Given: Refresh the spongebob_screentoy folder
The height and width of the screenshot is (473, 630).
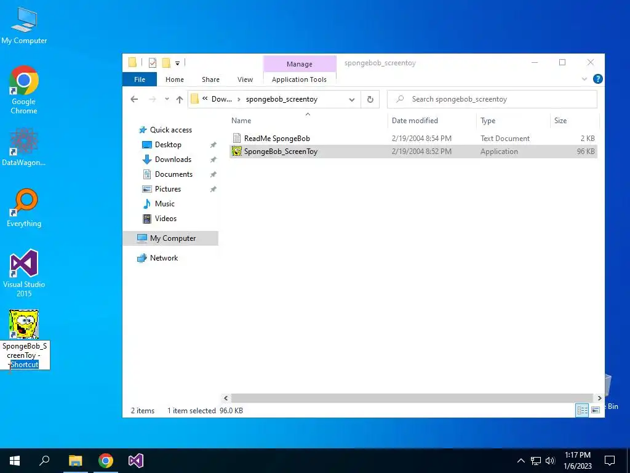Looking at the screenshot, I should (x=370, y=99).
